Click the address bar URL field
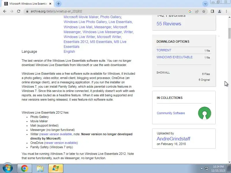The height and width of the screenshot is (173, 231). click(106, 11)
